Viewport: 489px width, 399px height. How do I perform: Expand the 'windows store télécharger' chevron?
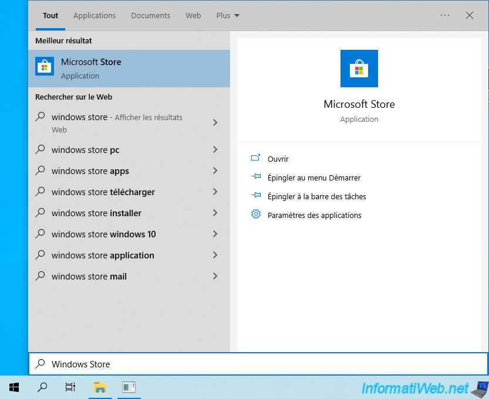pos(215,192)
